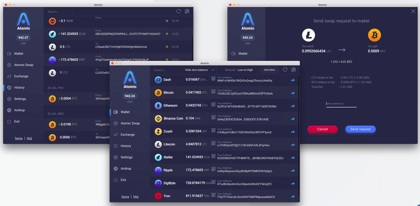Click send arrow for Bitcoin row

pyautogui.click(x=293, y=93)
